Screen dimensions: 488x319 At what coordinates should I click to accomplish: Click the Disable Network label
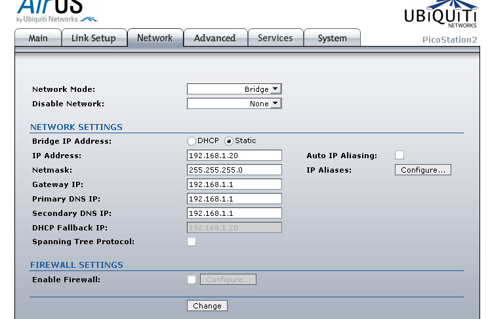pos(68,104)
